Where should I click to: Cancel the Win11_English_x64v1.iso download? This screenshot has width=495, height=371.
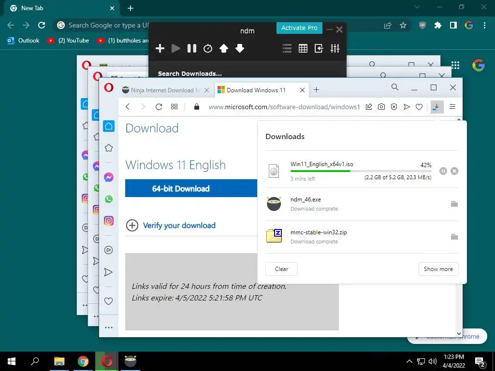[x=454, y=171]
